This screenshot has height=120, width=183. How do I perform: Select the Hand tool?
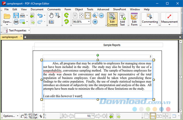[51, 15]
